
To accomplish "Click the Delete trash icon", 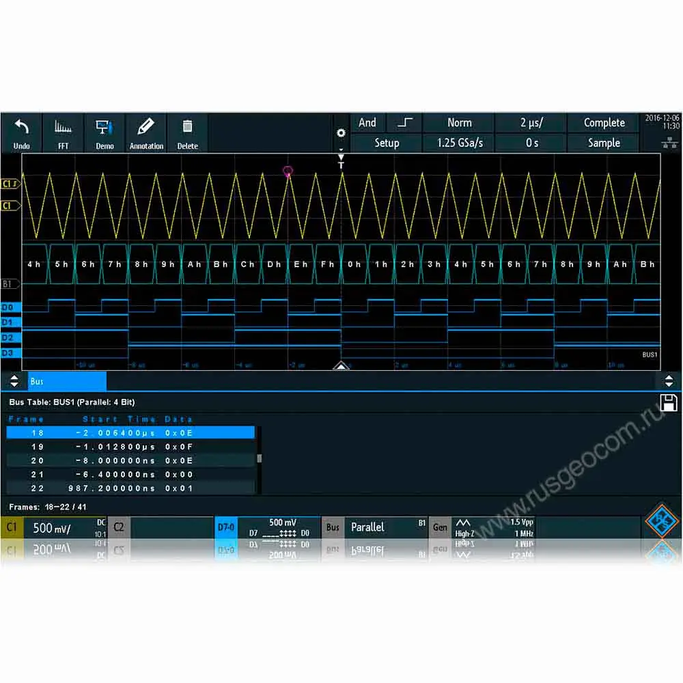I will click(x=187, y=128).
